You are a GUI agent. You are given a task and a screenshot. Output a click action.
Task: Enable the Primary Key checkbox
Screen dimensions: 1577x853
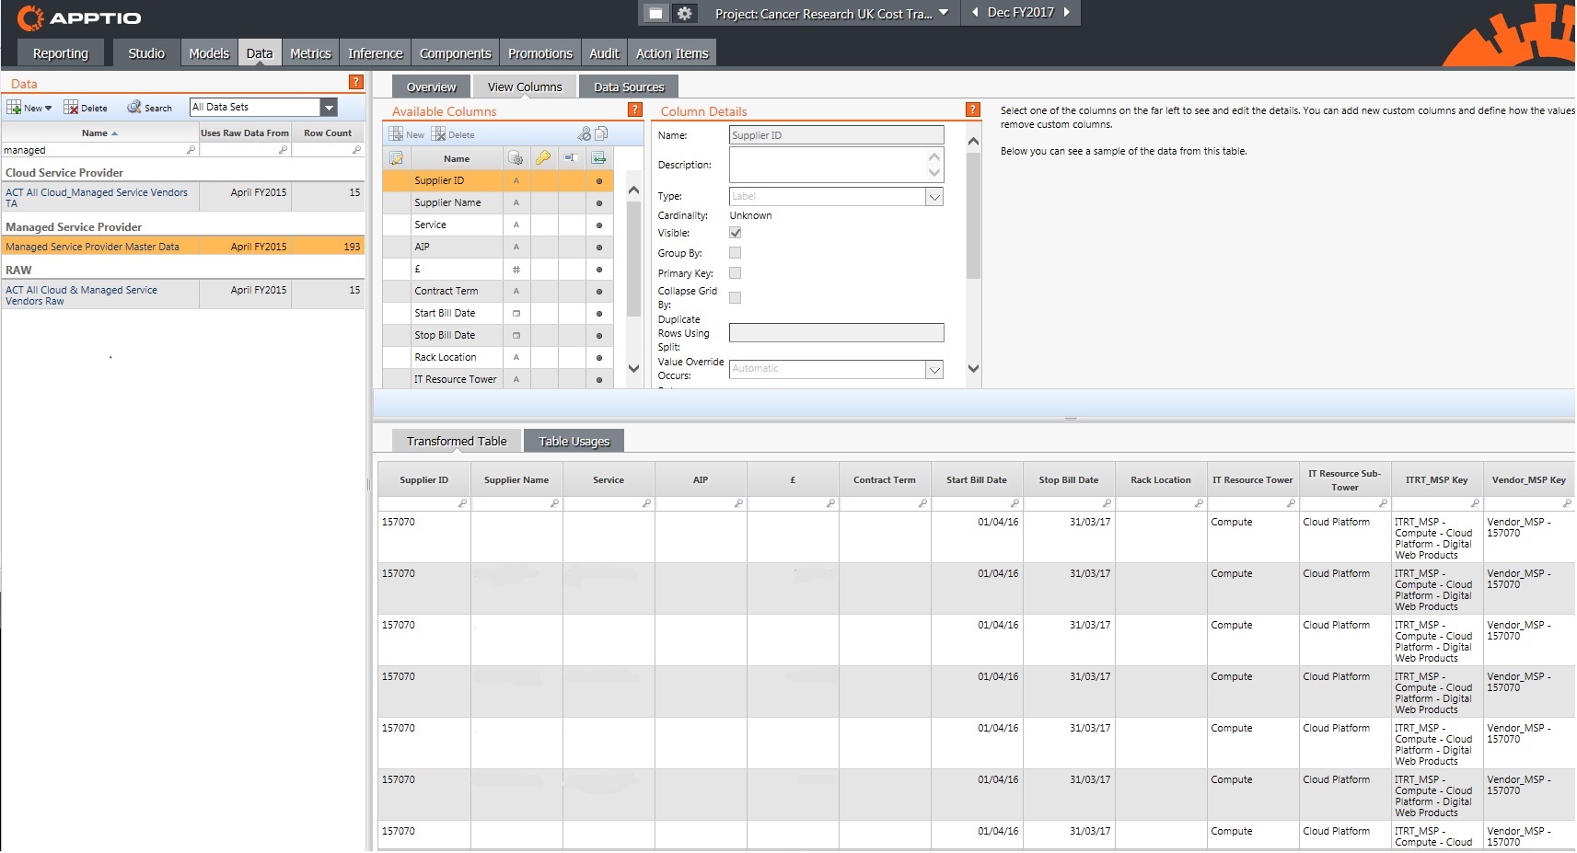pos(735,273)
